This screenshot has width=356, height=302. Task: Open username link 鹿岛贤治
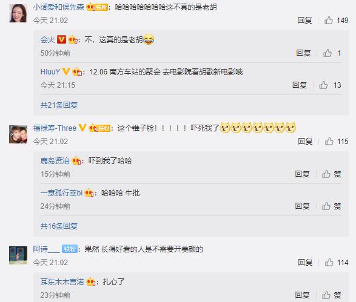(55, 160)
